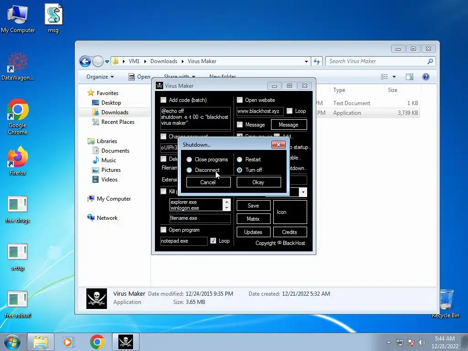Select the Disconnect radio button
468x351 pixels.
coord(189,170)
